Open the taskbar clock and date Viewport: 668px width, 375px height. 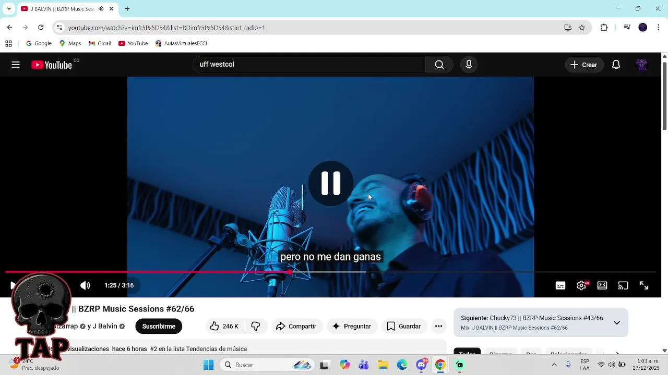647,365
